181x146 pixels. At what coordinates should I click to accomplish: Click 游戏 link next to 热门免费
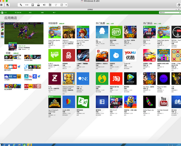(108, 23)
